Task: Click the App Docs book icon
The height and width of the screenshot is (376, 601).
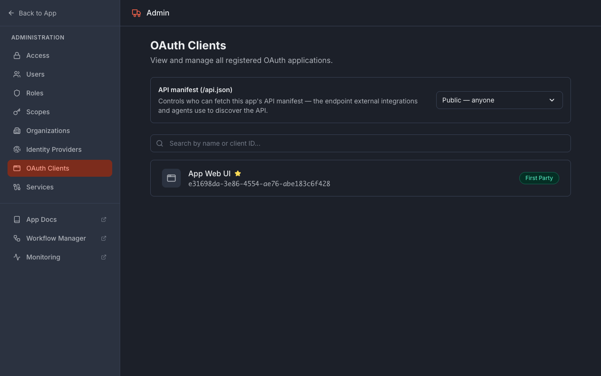Action: click(x=17, y=219)
